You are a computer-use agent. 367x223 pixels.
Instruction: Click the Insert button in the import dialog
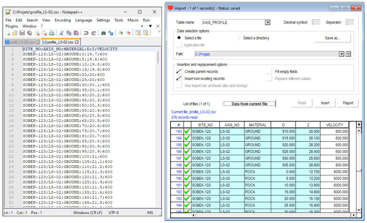click(x=324, y=103)
